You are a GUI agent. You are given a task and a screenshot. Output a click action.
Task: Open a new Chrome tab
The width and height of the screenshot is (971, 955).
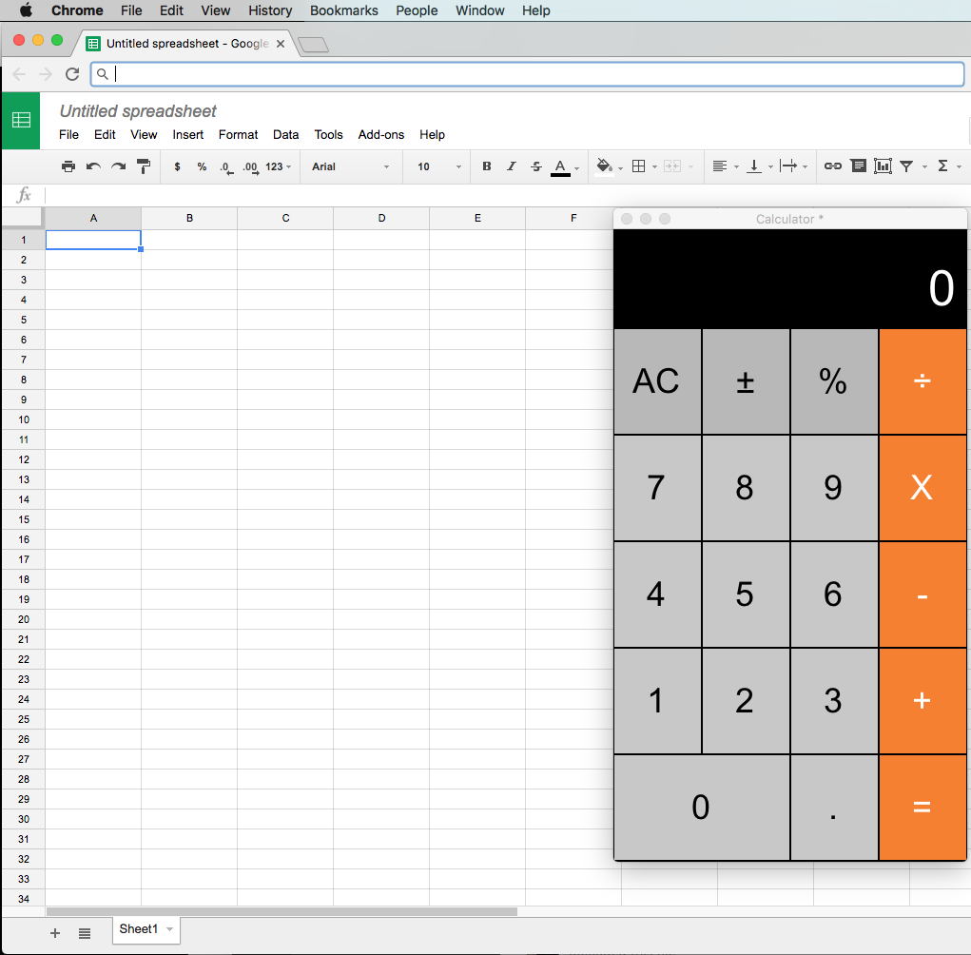pyautogui.click(x=313, y=44)
